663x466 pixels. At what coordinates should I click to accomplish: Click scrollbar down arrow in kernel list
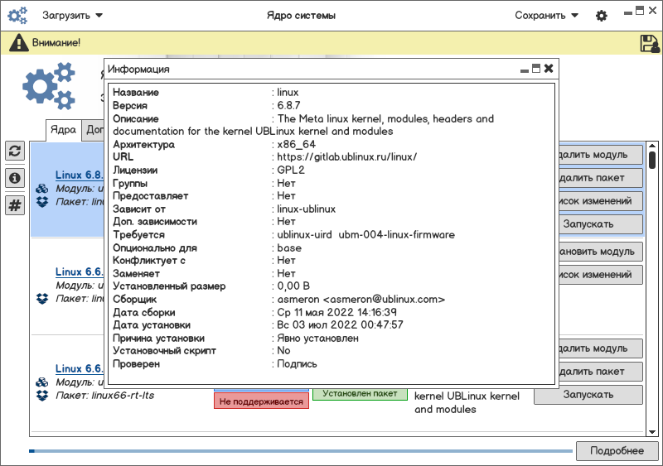[652, 432]
